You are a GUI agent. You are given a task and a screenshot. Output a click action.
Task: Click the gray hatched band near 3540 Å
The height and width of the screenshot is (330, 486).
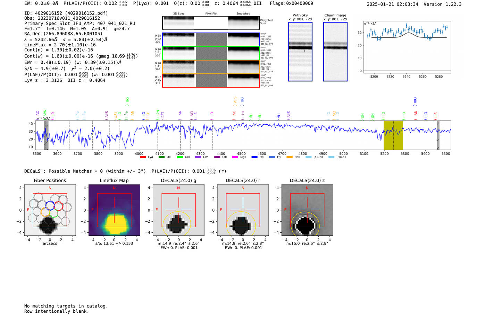point(46,135)
